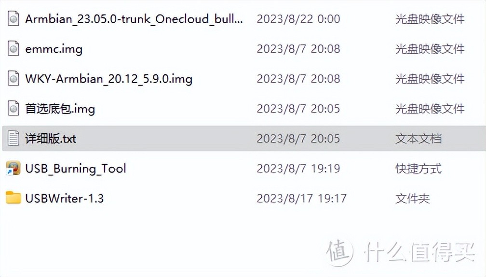This screenshot has width=486, height=277.
Task: Click the 首选底包.img file name
Action: pyautogui.click(x=60, y=109)
